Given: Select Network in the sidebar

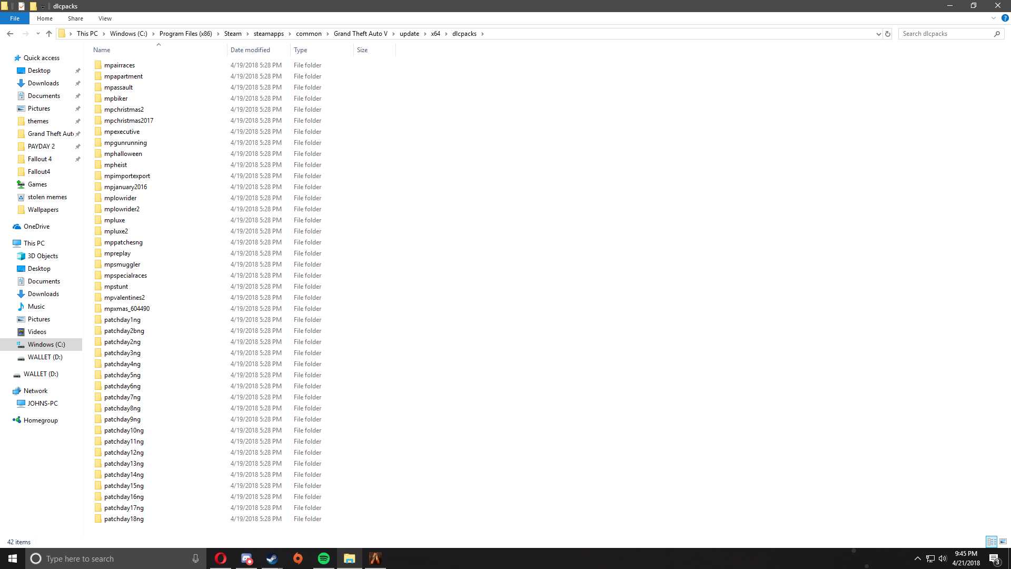Looking at the screenshot, I should click(35, 391).
